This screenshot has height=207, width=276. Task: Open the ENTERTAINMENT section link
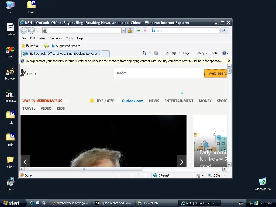click(179, 101)
